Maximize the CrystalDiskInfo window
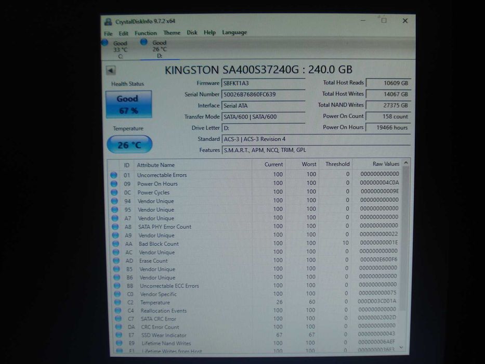The image size is (485, 364). (384, 21)
